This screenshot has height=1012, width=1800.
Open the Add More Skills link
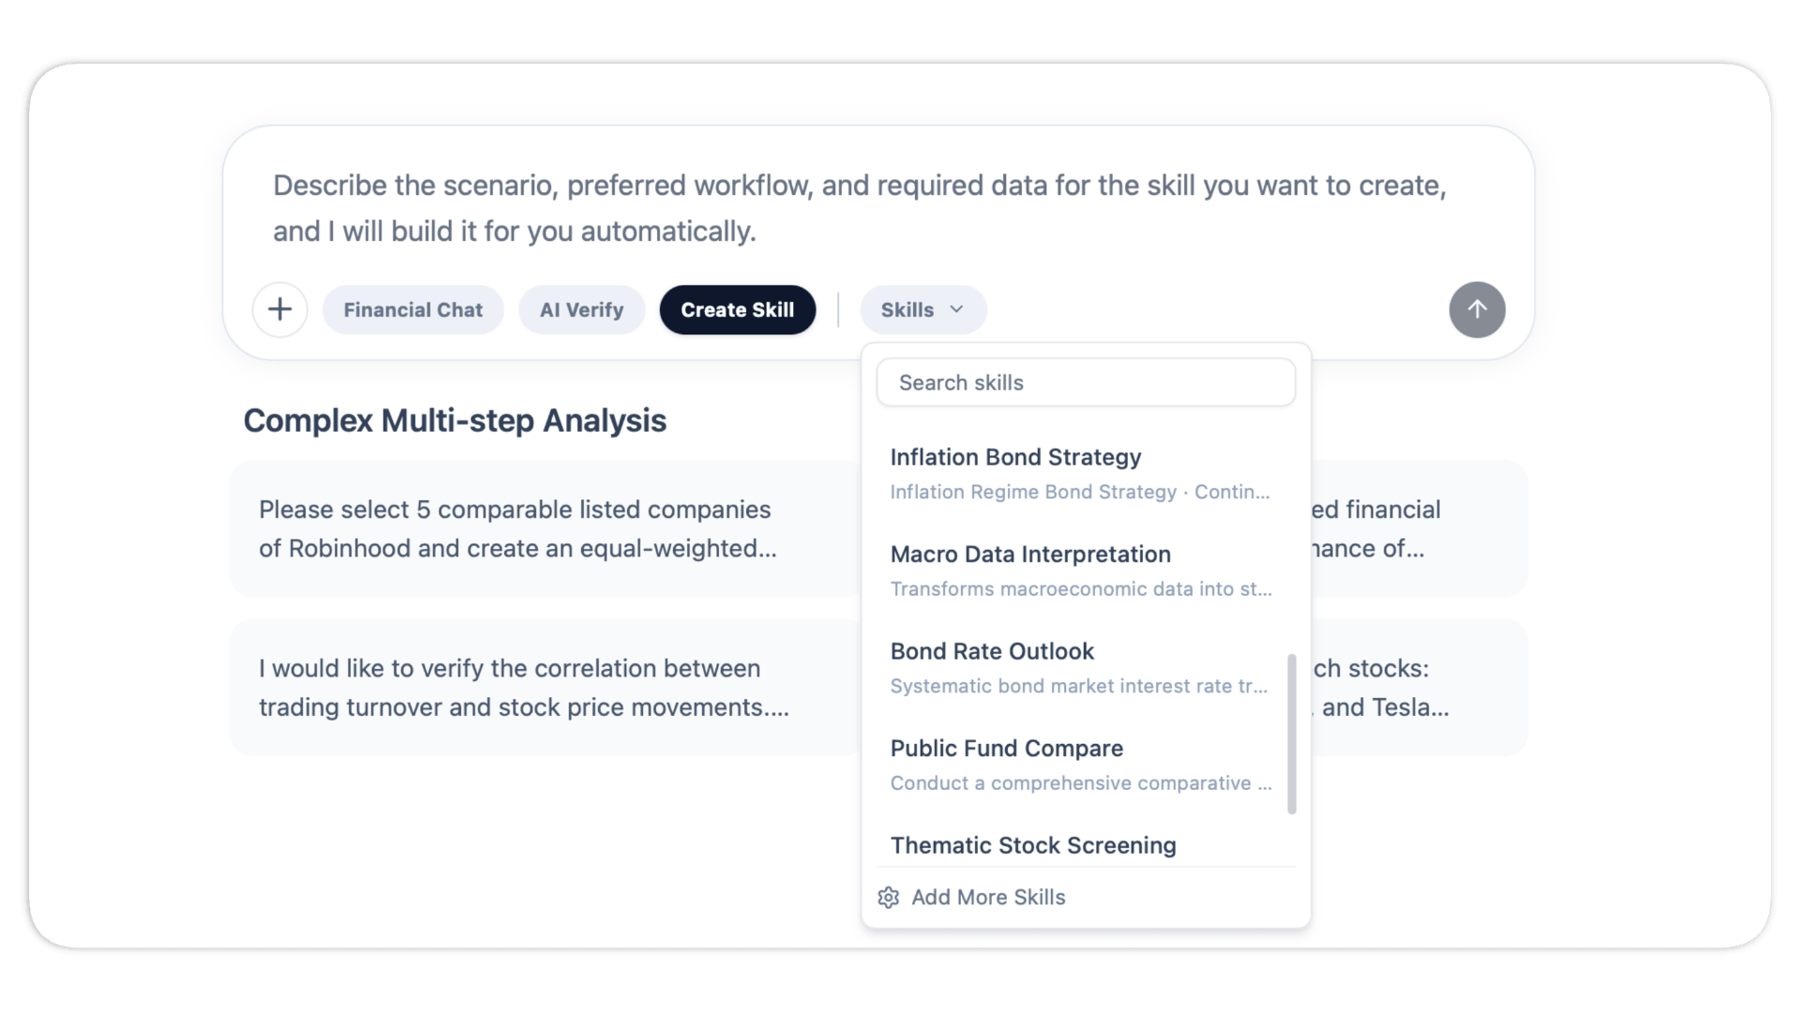(988, 898)
